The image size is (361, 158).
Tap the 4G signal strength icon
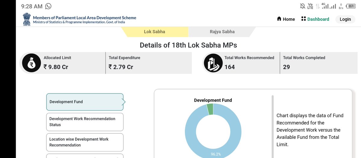tap(325, 6)
